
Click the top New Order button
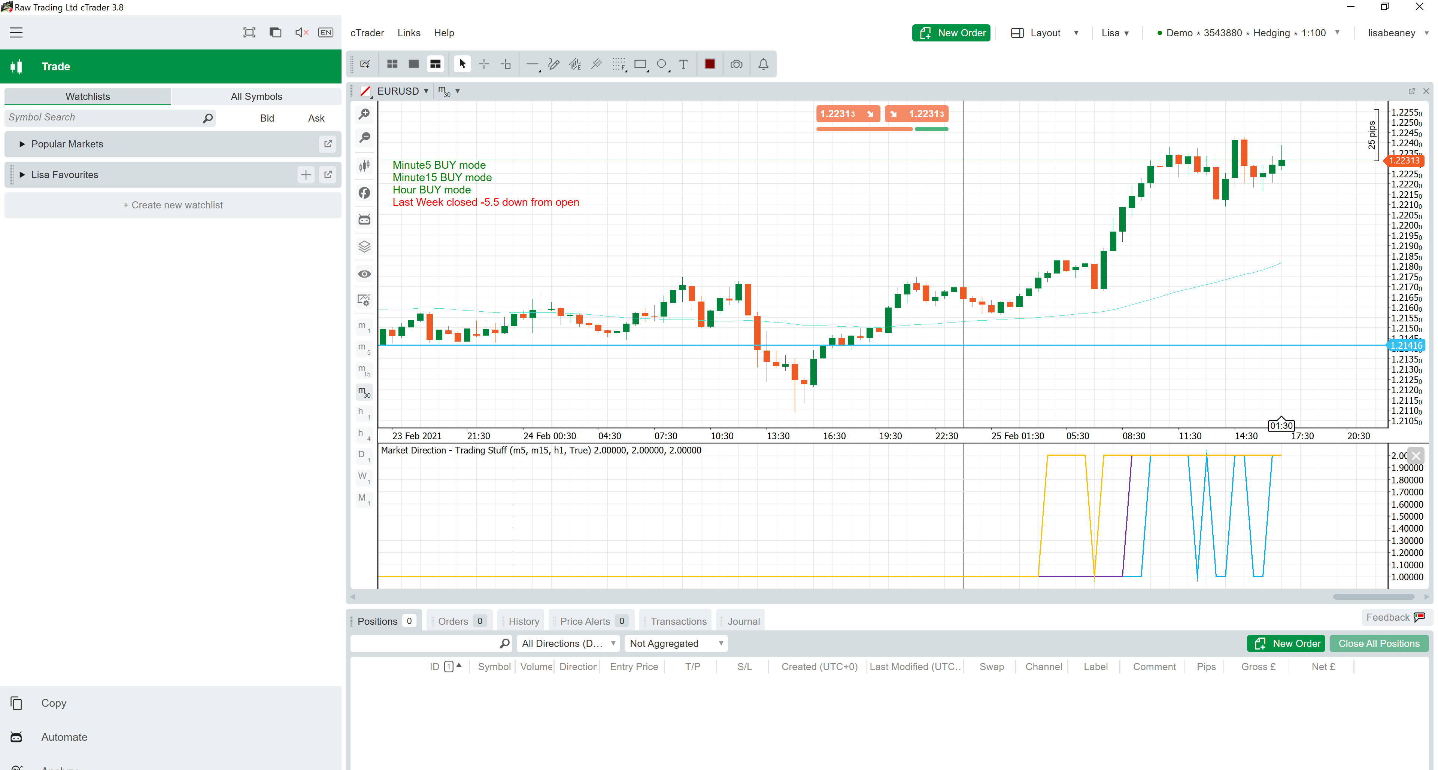(951, 33)
